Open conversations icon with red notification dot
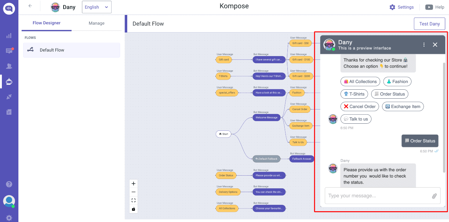The image size is (449, 222). click(x=9, y=51)
